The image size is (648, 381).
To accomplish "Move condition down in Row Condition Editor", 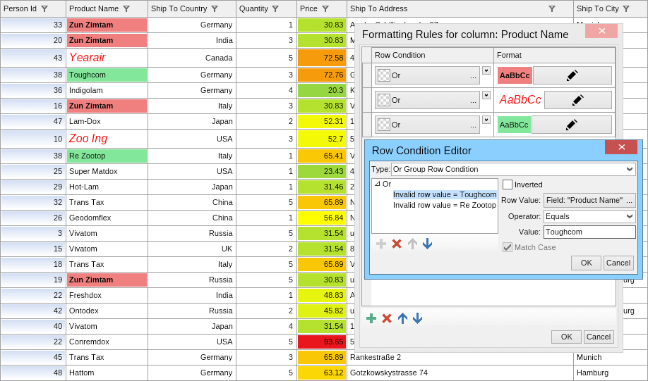I will tap(427, 244).
